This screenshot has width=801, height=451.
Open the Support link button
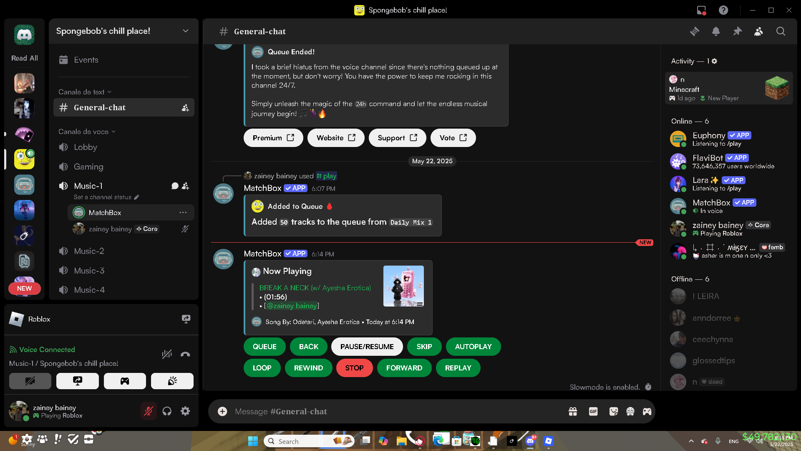[398, 138]
